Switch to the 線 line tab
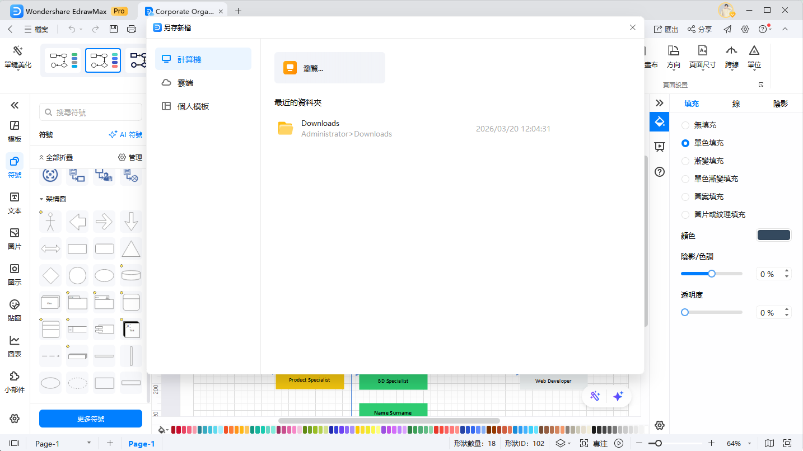 (x=736, y=104)
